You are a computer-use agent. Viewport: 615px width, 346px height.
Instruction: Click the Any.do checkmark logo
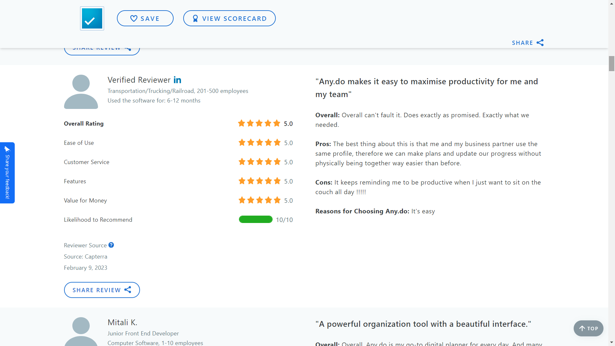click(92, 19)
